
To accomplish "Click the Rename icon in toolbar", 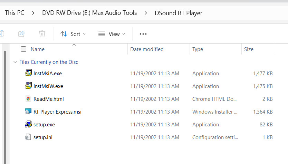I will (2, 34).
